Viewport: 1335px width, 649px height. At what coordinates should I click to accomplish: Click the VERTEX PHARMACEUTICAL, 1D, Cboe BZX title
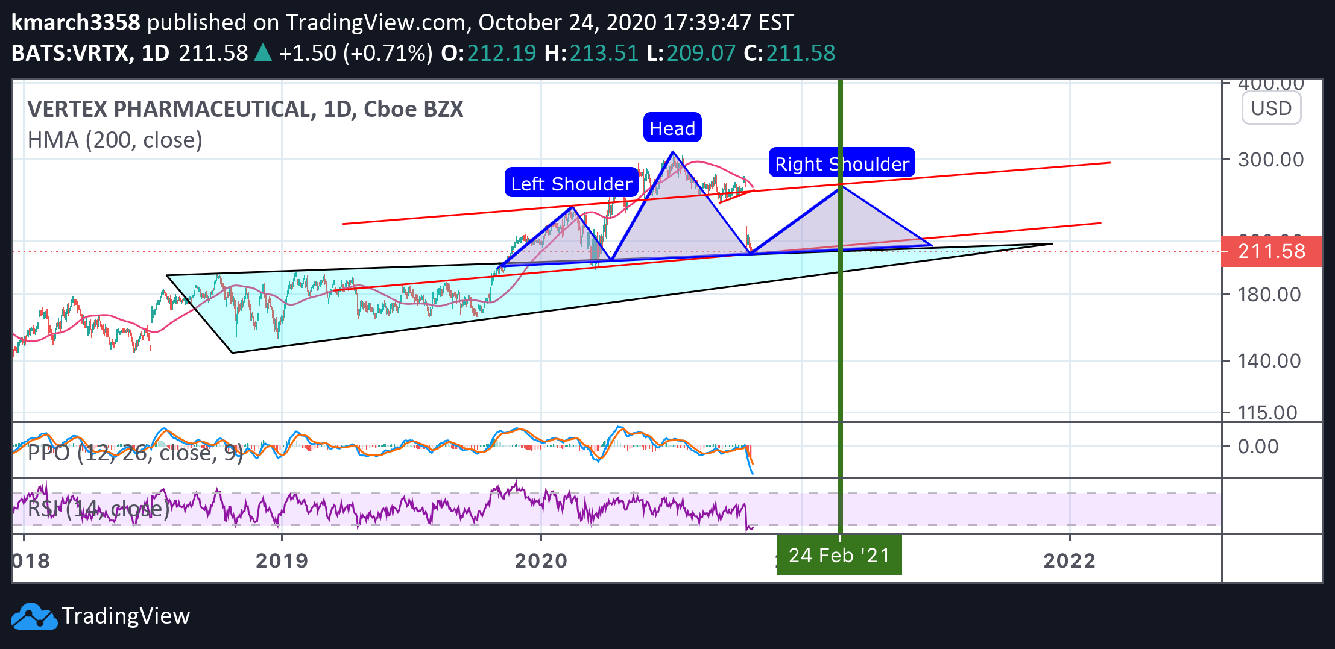245,109
